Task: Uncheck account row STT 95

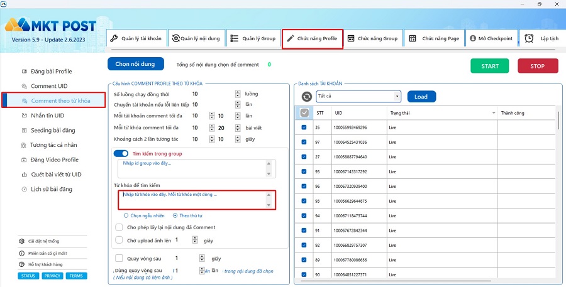Action: pyautogui.click(x=304, y=171)
